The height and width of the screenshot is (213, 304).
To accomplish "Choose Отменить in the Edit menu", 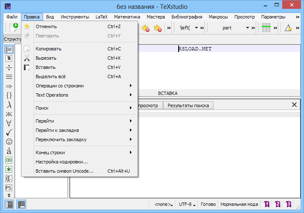I will pyautogui.click(x=83, y=26).
